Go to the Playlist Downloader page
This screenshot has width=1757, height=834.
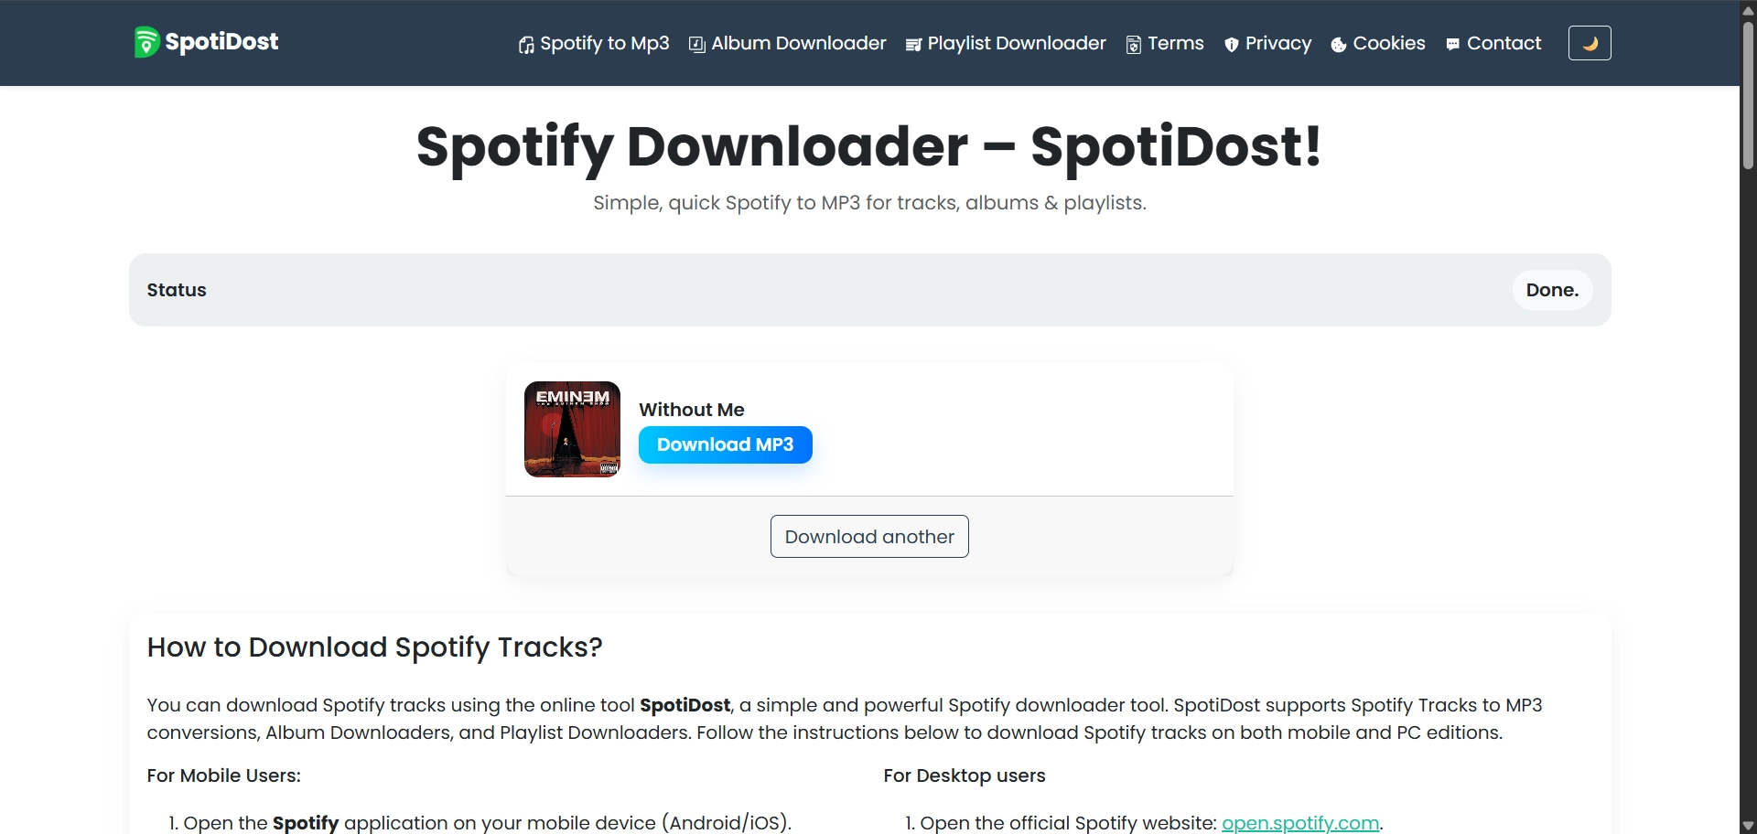(x=1017, y=43)
